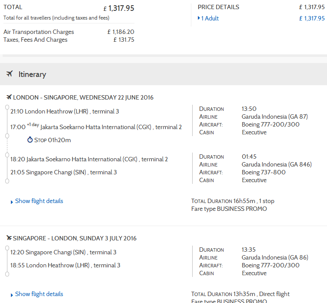Click the Price Details heading

click(x=218, y=7)
